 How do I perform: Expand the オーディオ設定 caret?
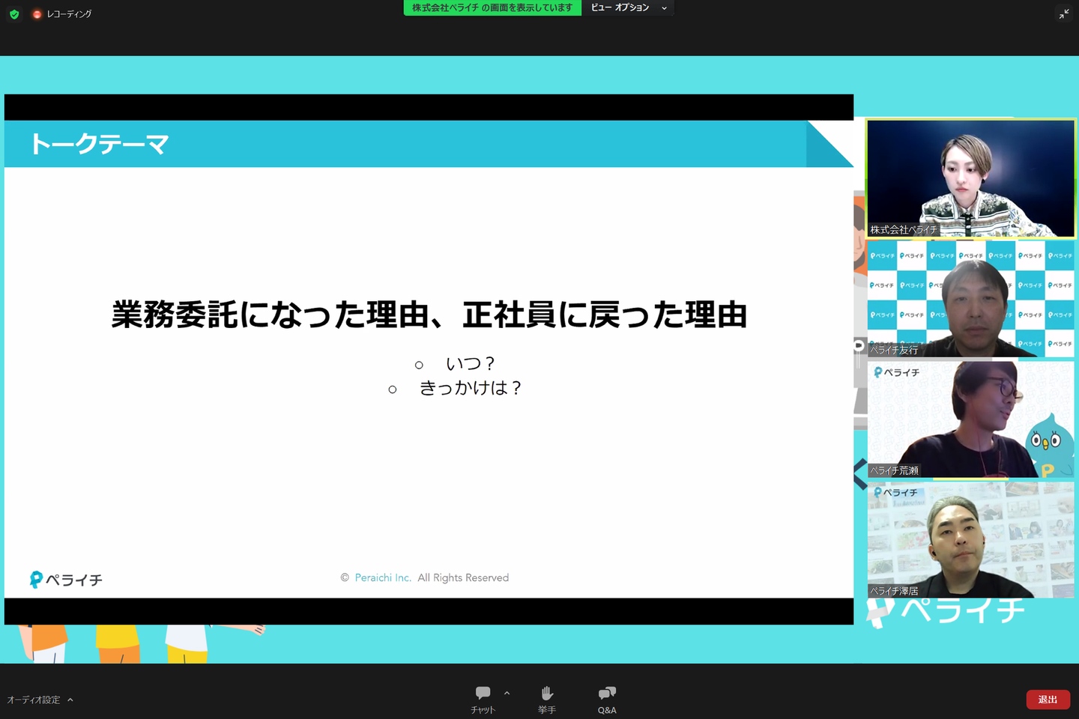click(70, 700)
